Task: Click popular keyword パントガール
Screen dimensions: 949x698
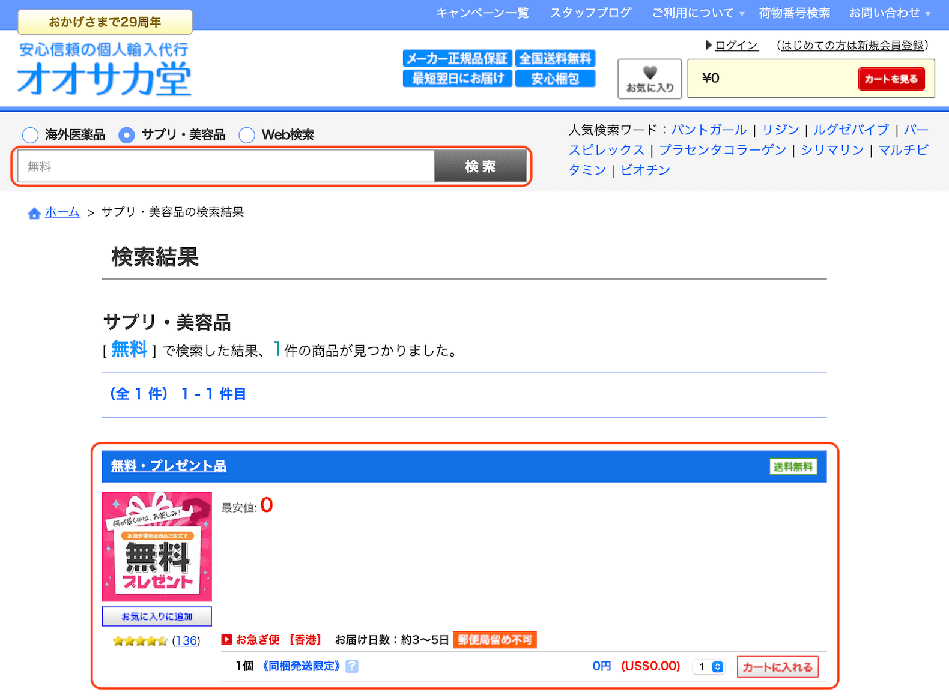Action: coord(709,130)
